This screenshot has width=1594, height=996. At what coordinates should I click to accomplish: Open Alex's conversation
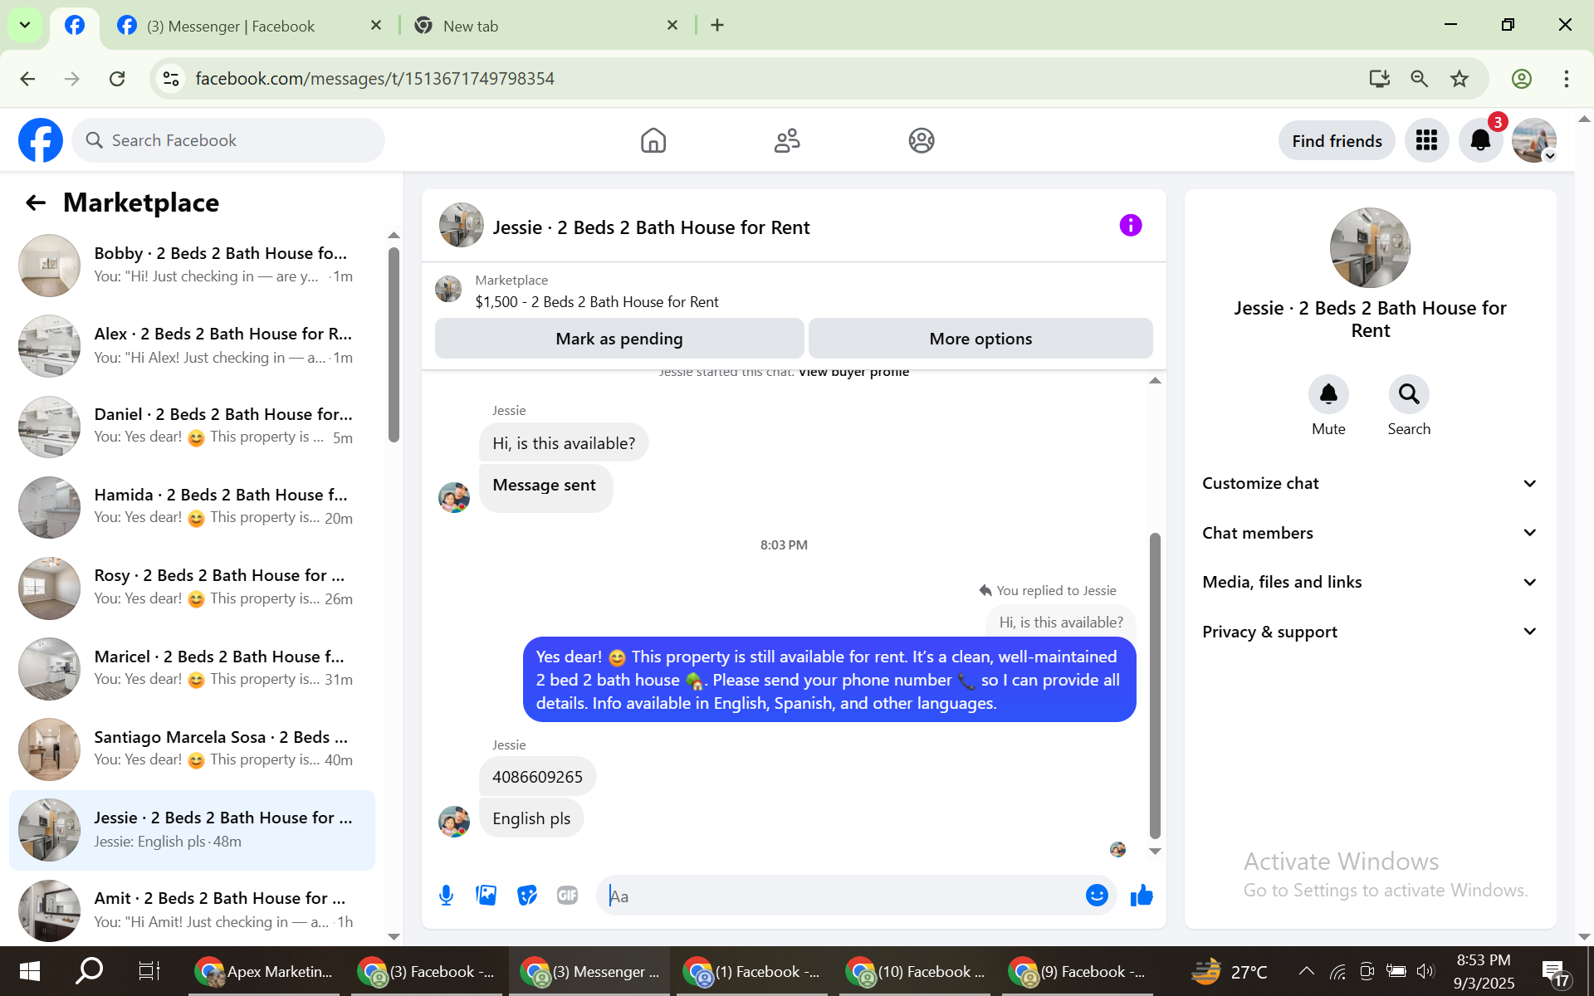click(x=192, y=345)
